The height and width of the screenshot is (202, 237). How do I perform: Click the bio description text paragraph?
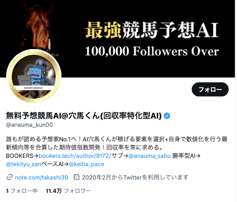[117, 152]
